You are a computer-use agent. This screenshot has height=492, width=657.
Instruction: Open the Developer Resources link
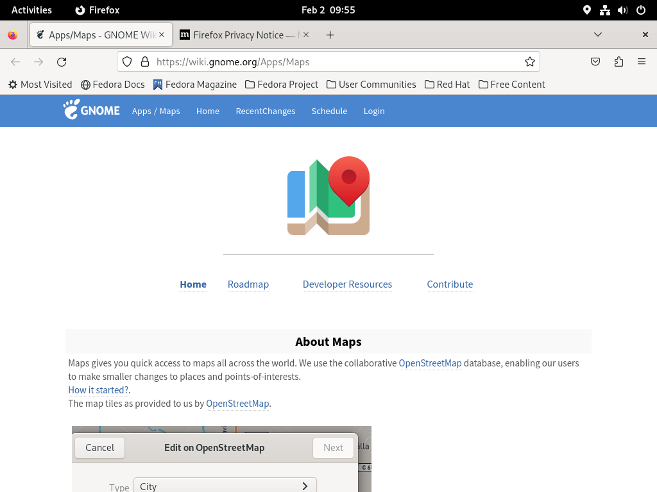pos(347,284)
